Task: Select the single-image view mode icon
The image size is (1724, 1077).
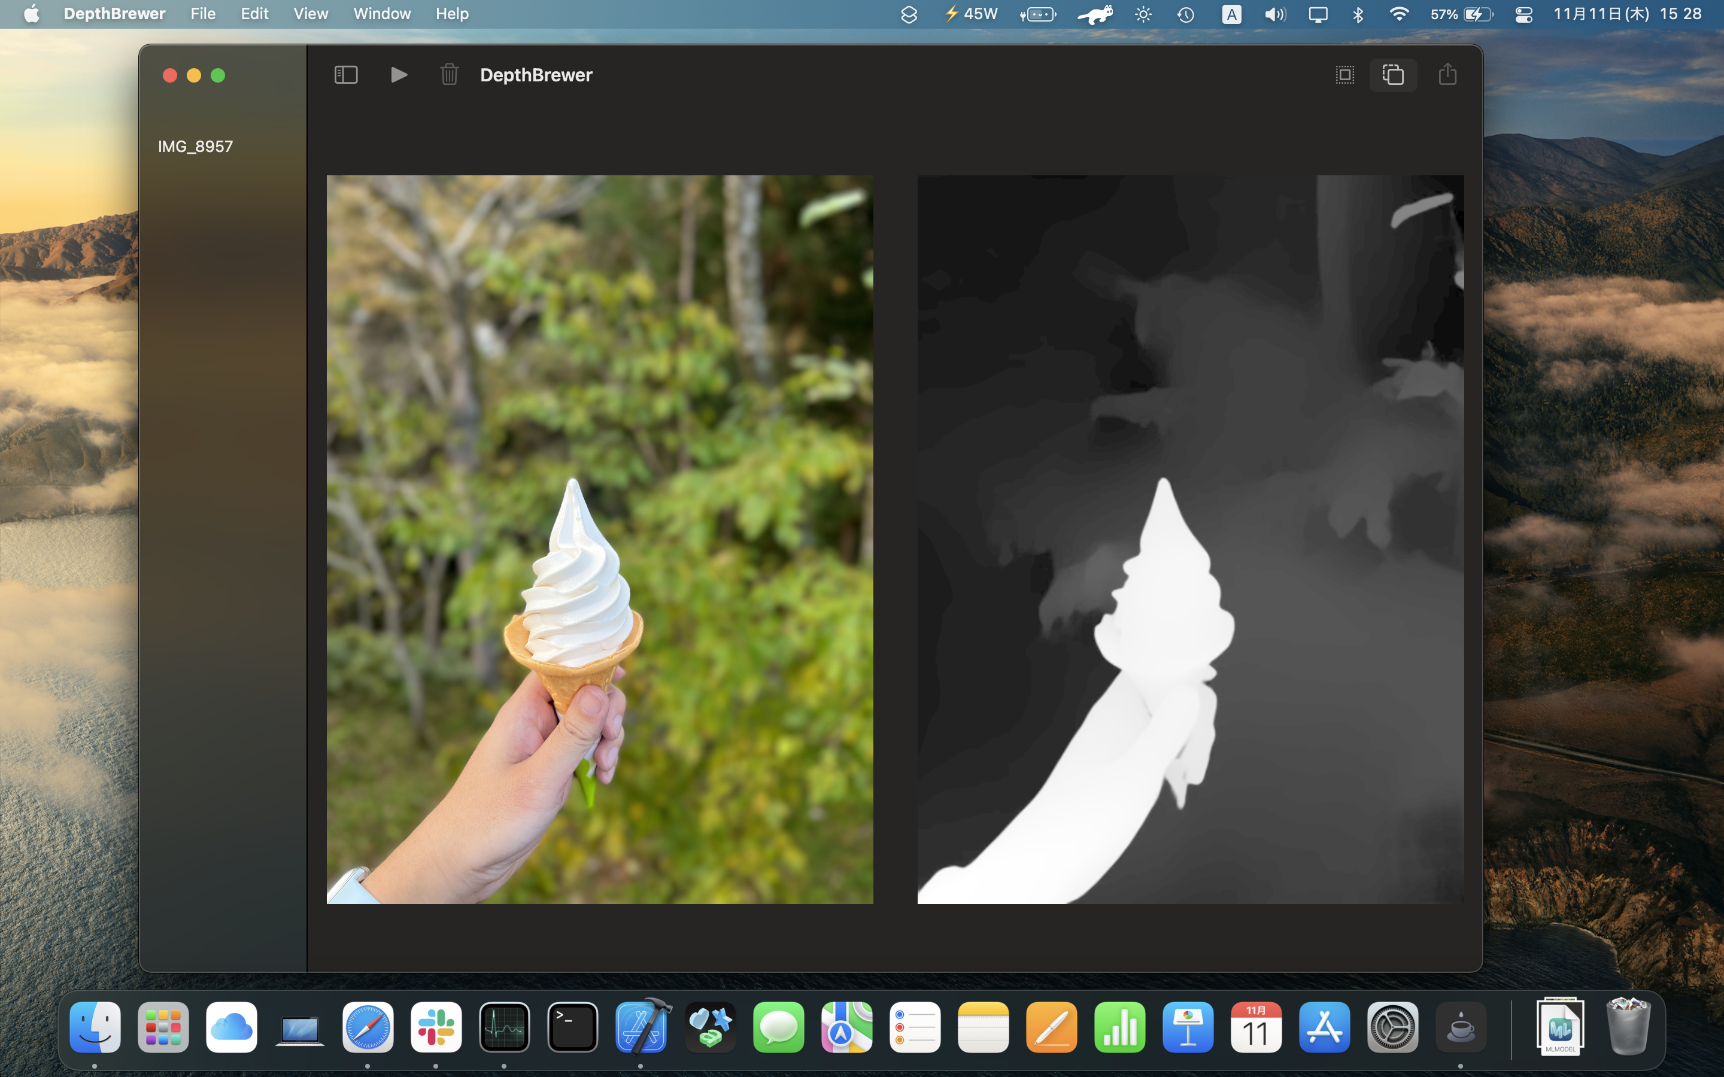Action: coord(1344,75)
